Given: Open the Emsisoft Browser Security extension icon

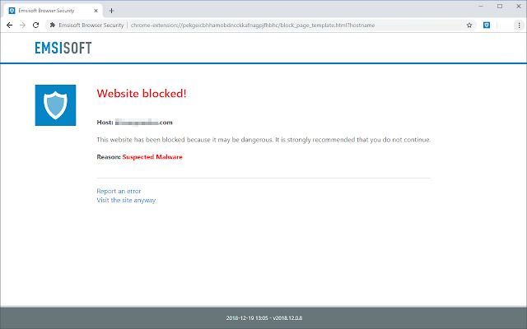Looking at the screenshot, I should click(487, 25).
